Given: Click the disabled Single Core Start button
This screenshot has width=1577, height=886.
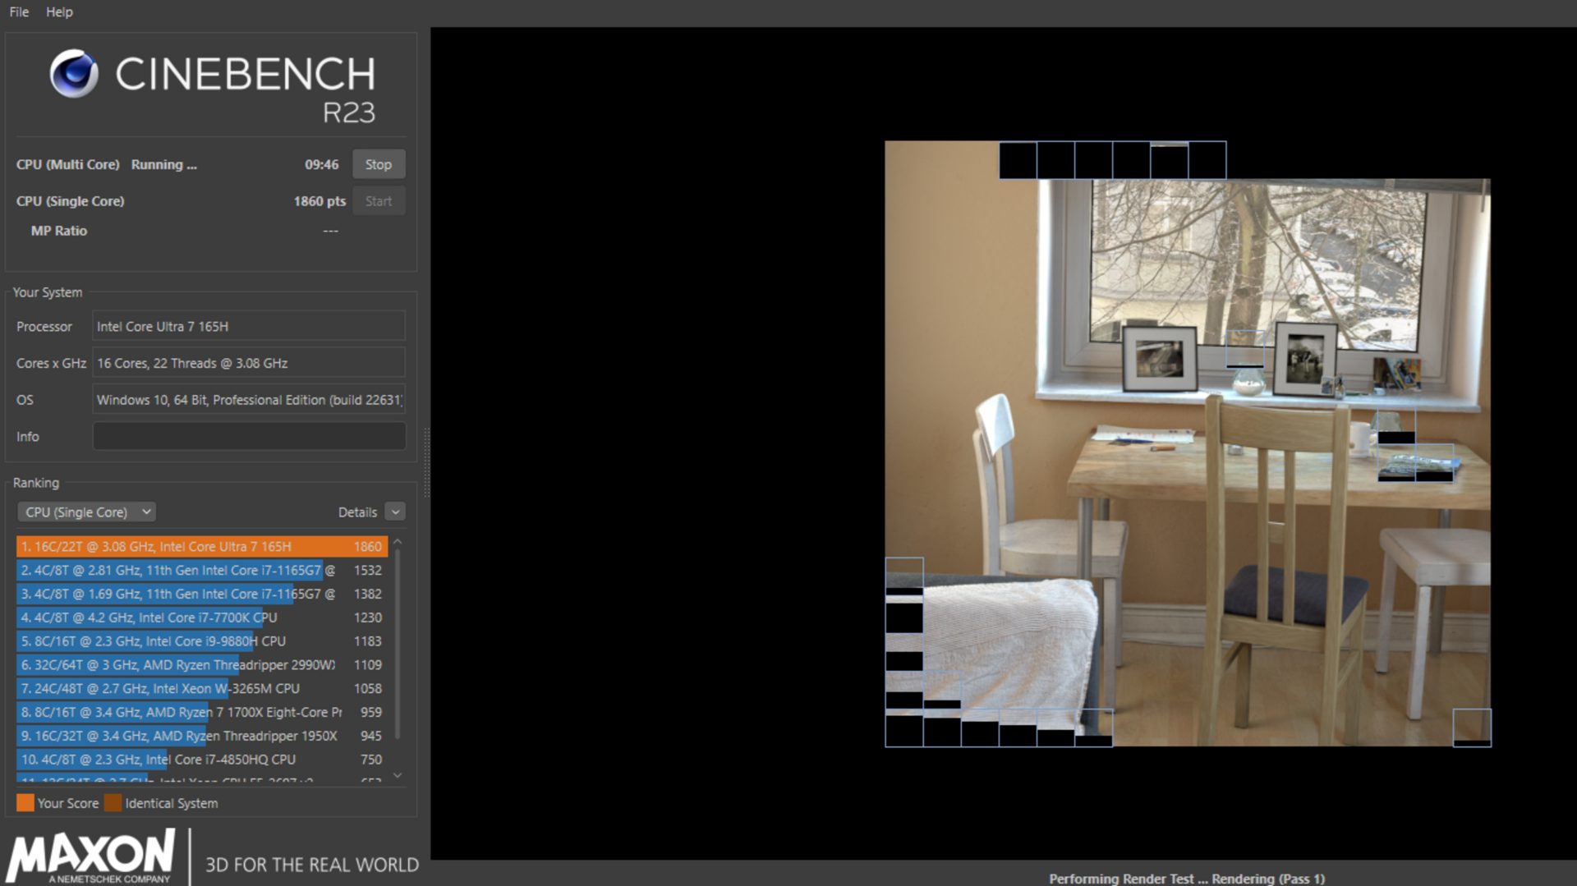Looking at the screenshot, I should [x=378, y=201].
